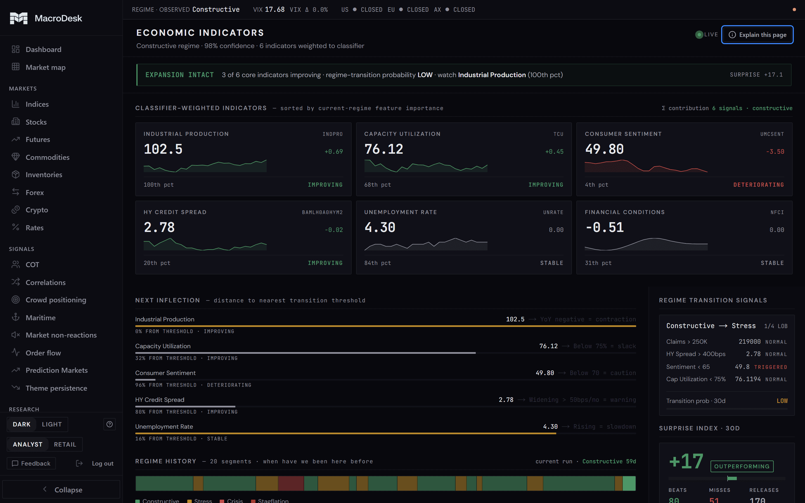Image resolution: width=805 pixels, height=503 pixels.
Task: Click the Stocks building icon
Action: pyautogui.click(x=16, y=122)
